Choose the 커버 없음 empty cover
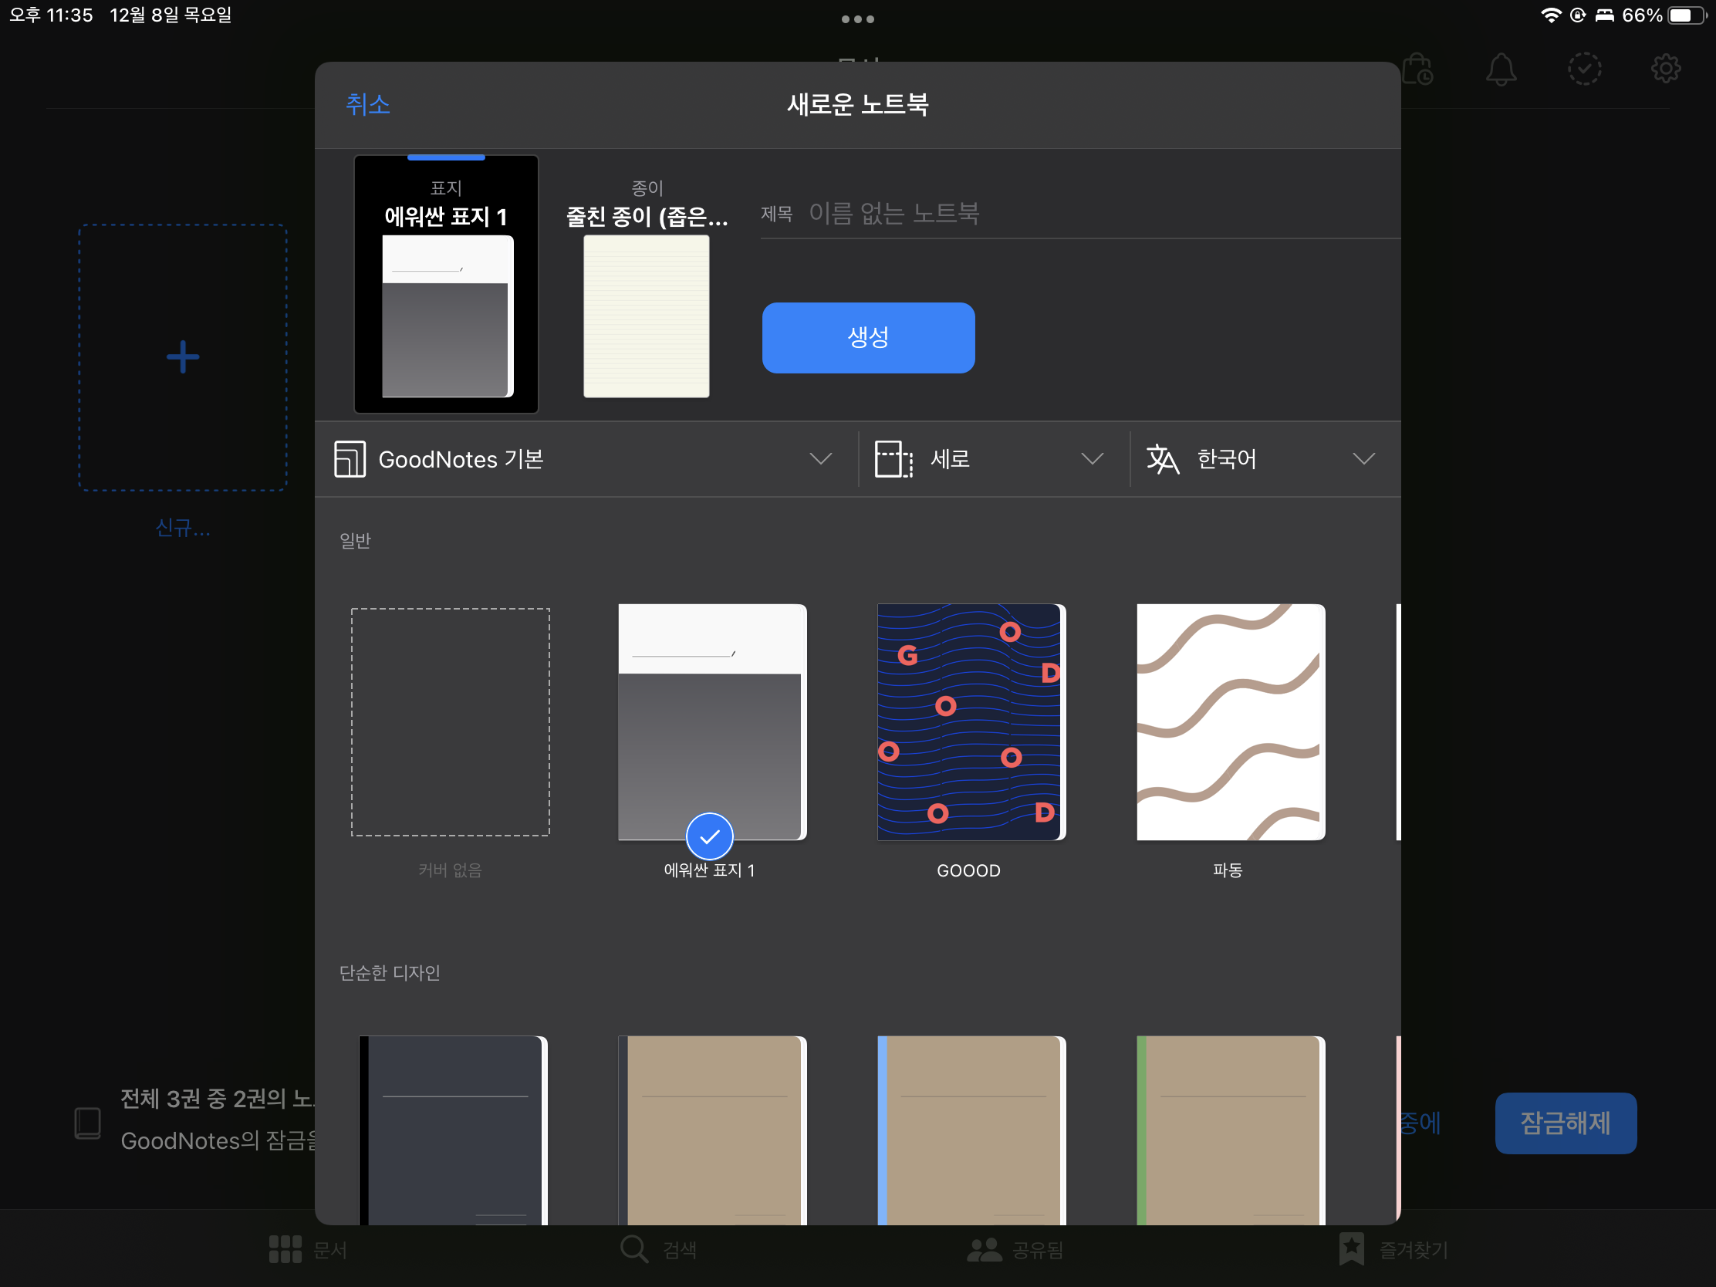This screenshot has width=1716, height=1287. pos(450,721)
